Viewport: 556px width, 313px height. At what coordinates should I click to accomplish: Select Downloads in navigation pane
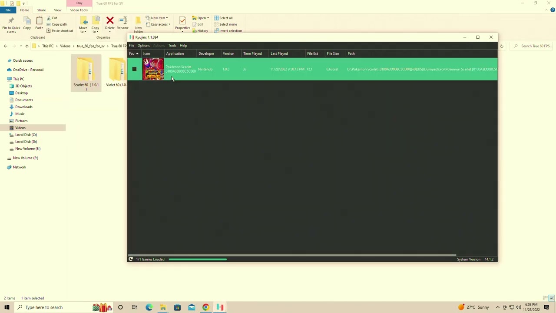pos(23,107)
